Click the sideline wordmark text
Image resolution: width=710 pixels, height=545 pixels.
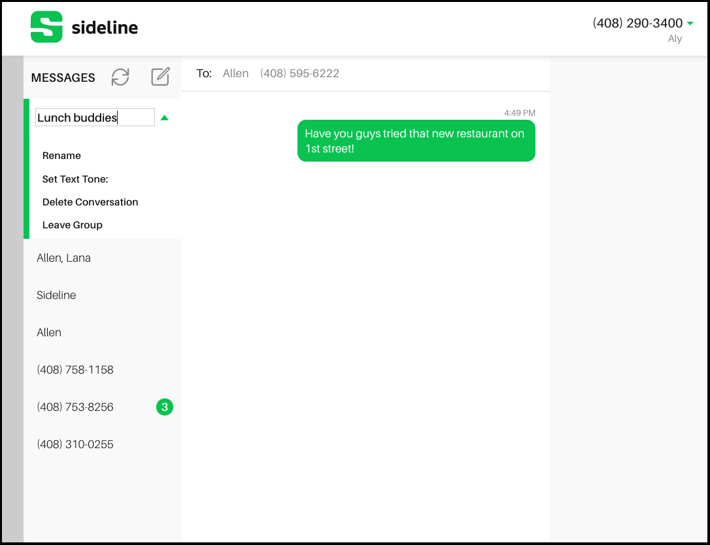[105, 28]
